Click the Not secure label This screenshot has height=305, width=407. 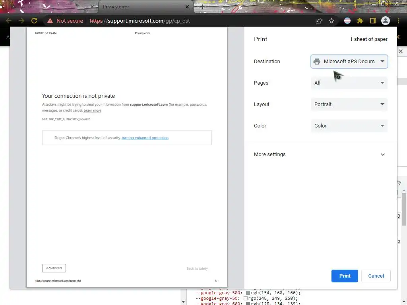click(x=70, y=21)
